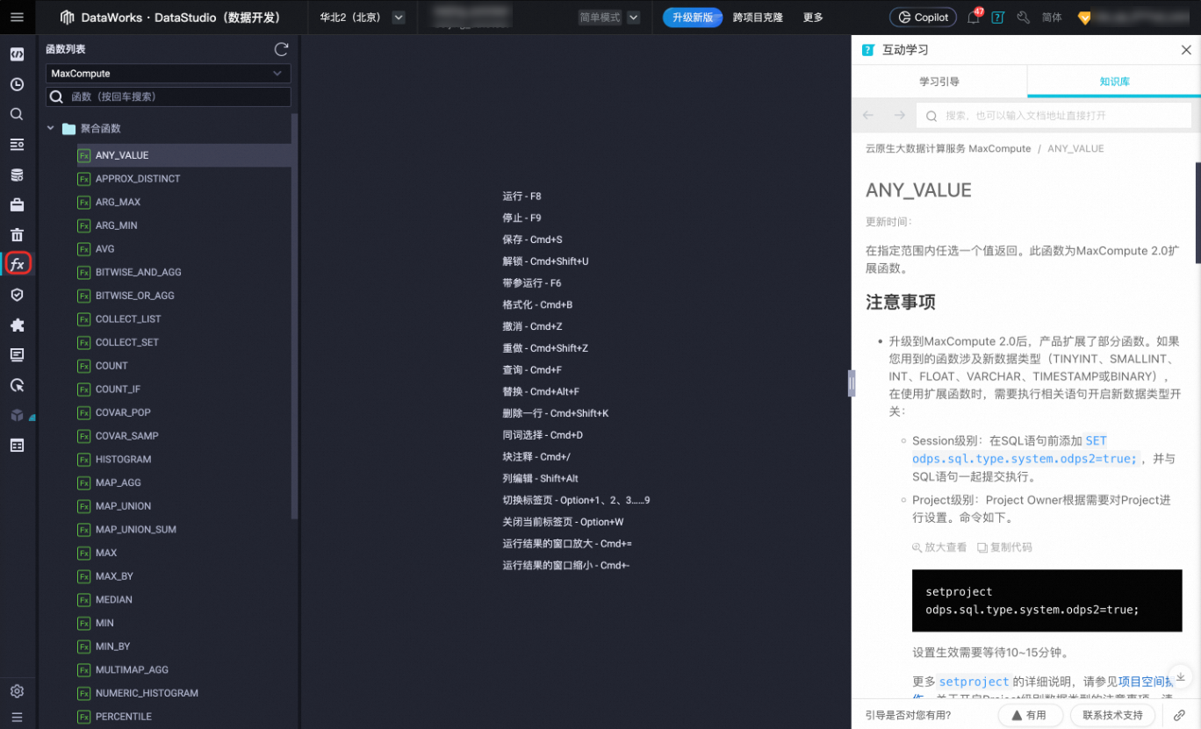Open settings gear at sidebar bottom
This screenshot has width=1201, height=729.
tap(17, 691)
